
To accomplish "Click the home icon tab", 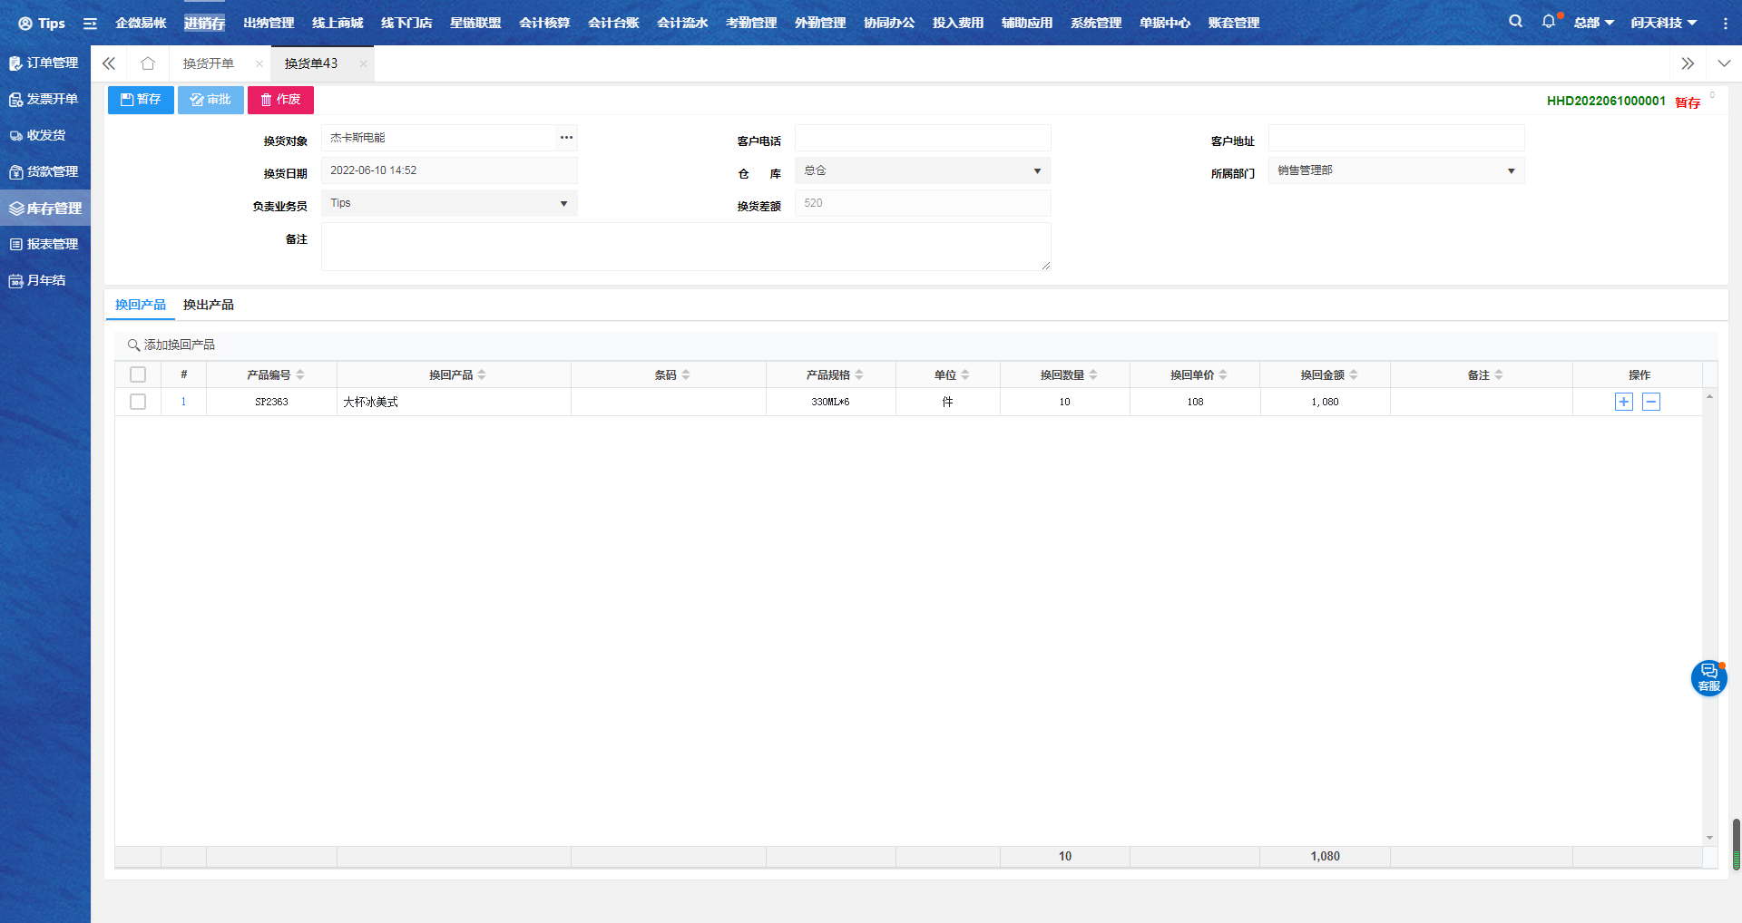I will [x=148, y=63].
